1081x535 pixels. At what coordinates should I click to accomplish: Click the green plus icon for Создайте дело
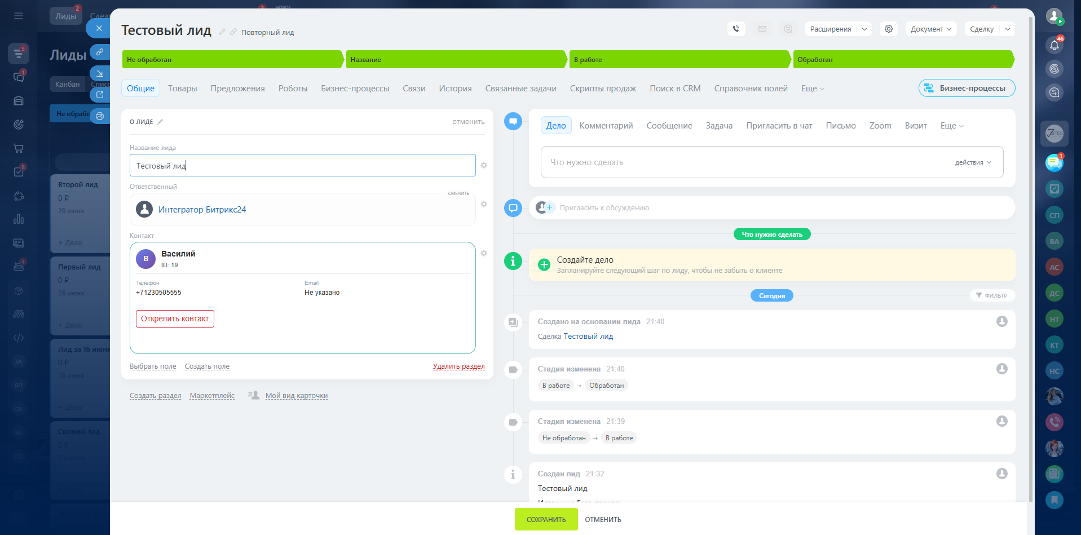pos(544,264)
